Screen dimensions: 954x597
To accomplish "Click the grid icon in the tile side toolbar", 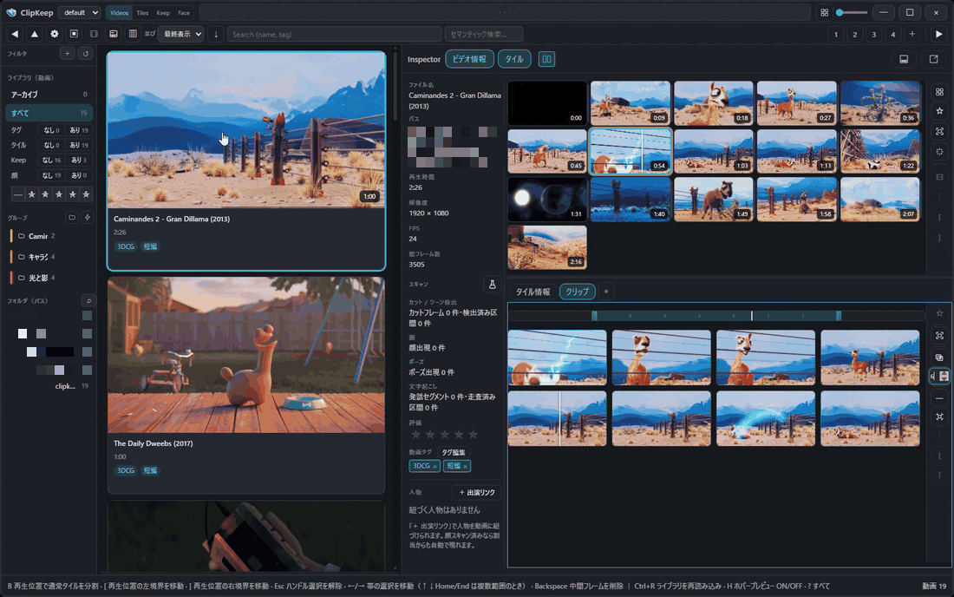I will point(939,92).
